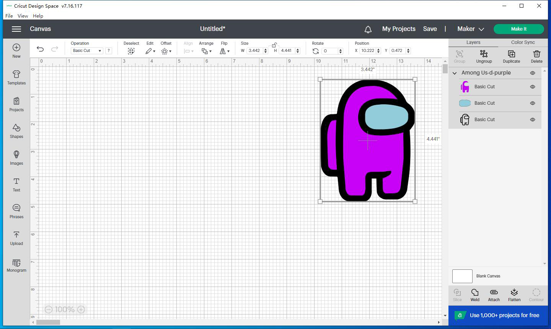Open the Arrange dropdown

(x=207, y=51)
